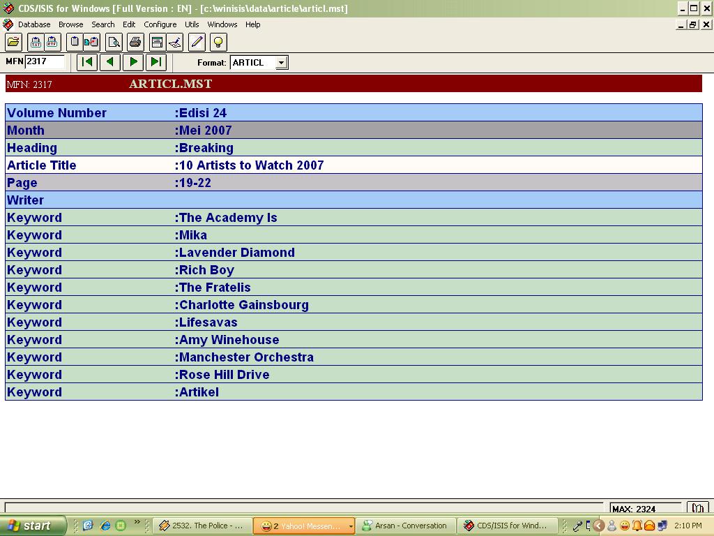Image resolution: width=714 pixels, height=536 pixels.
Task: Click the MFN number input field
Action: [x=45, y=61]
